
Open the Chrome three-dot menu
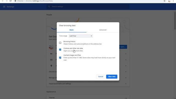point(173,1)
